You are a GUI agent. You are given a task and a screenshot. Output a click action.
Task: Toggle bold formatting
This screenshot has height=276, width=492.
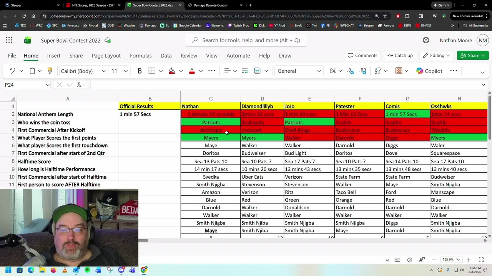point(140,71)
